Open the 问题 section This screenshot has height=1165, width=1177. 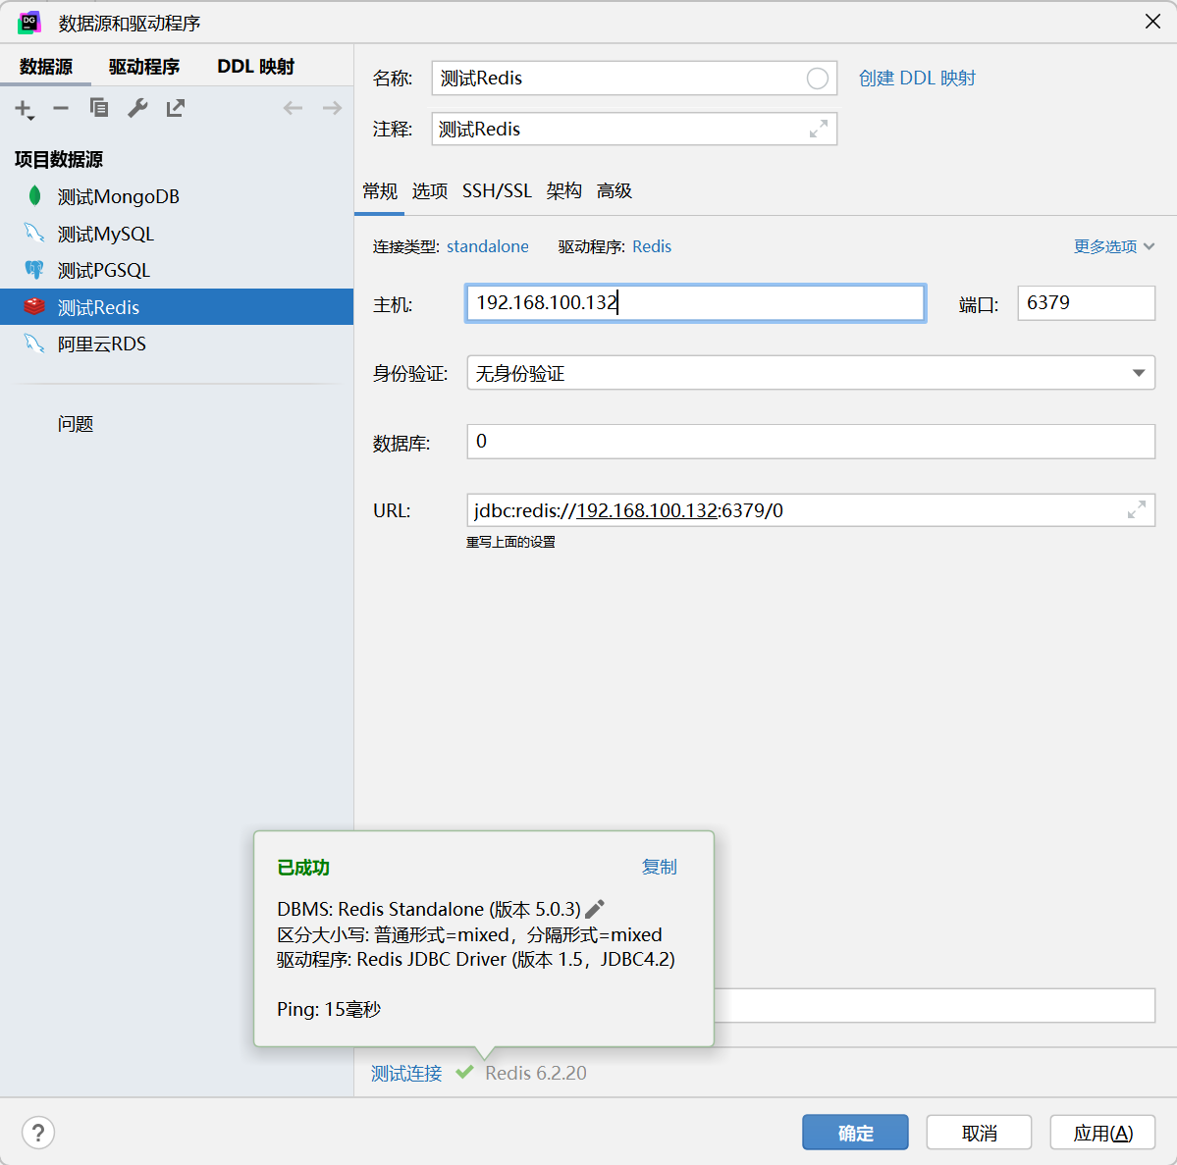pos(75,424)
